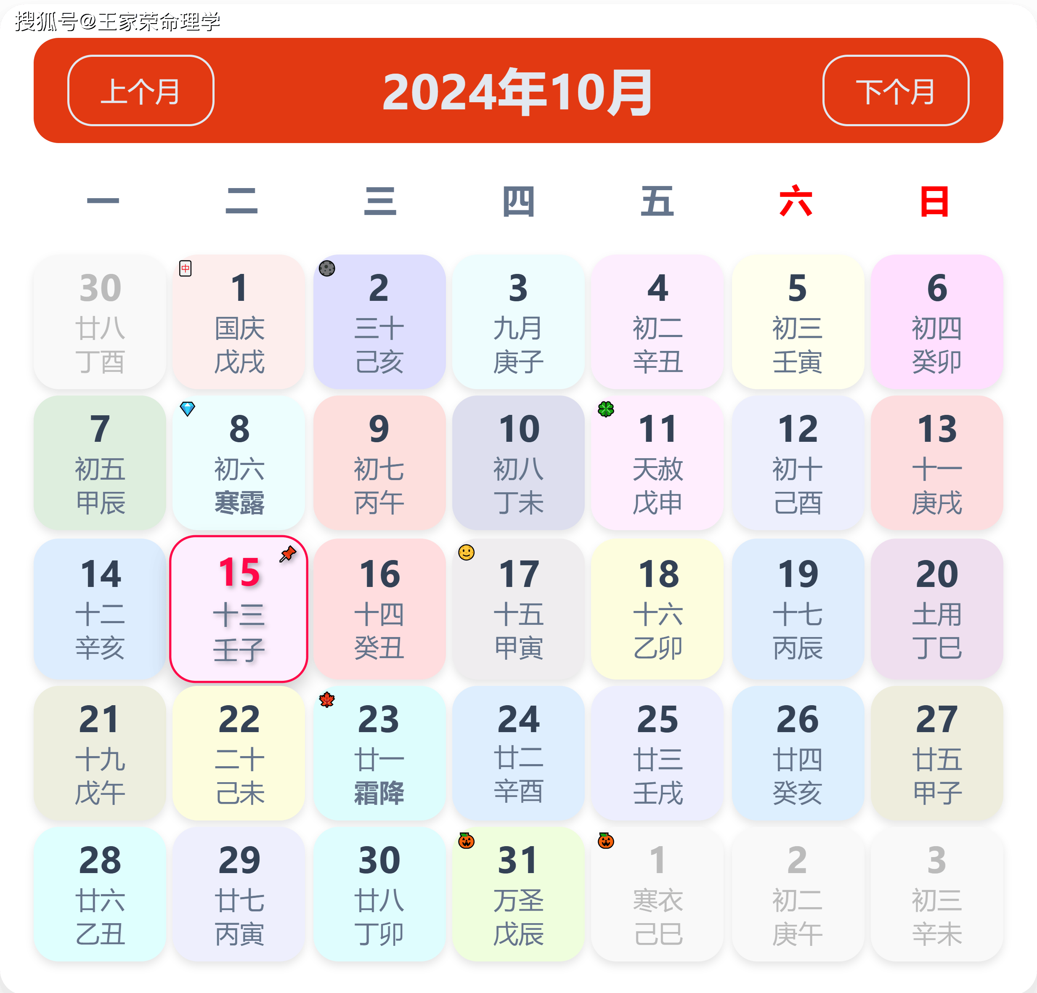
Task: Select highlighted October 15 十三 壬子 cell
Action: click(239, 608)
